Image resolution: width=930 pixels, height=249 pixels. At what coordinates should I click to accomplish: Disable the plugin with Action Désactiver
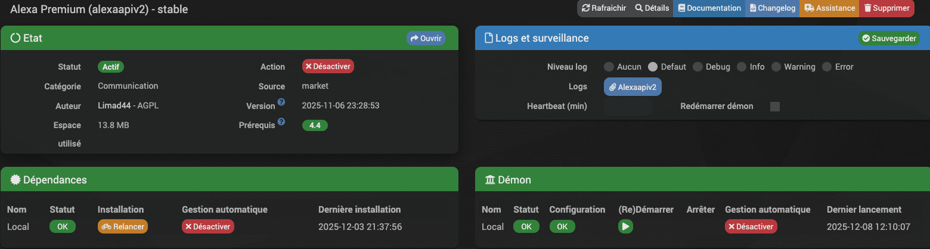coord(328,67)
